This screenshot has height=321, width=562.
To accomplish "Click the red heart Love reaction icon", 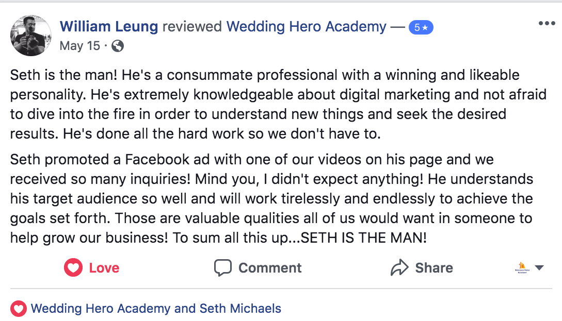I will [73, 268].
